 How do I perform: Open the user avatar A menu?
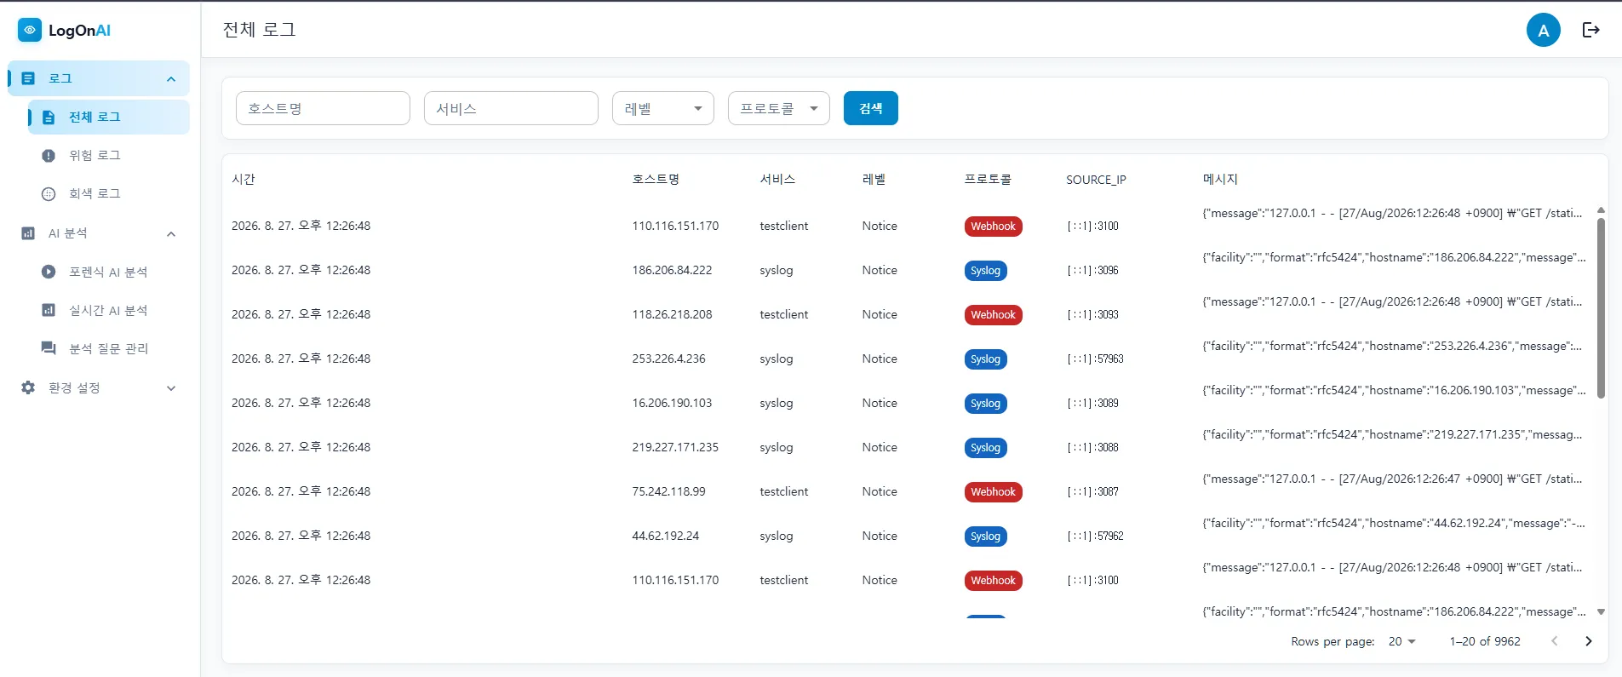tap(1543, 30)
